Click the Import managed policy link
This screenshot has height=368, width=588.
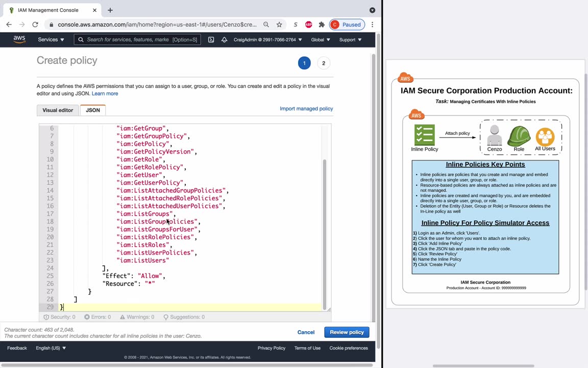[x=306, y=109]
